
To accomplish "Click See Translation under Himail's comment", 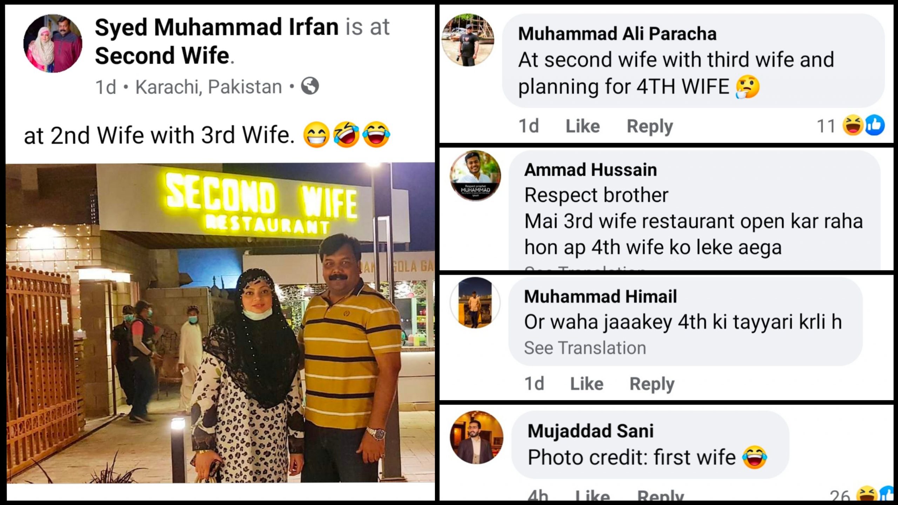I will pos(585,348).
